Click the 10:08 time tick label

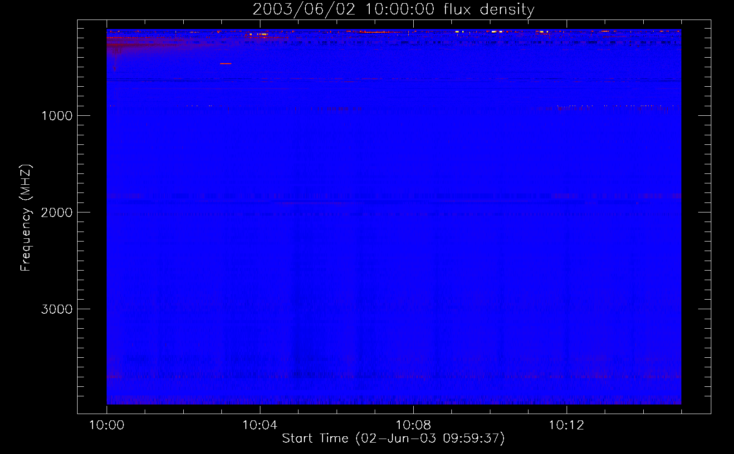[413, 425]
